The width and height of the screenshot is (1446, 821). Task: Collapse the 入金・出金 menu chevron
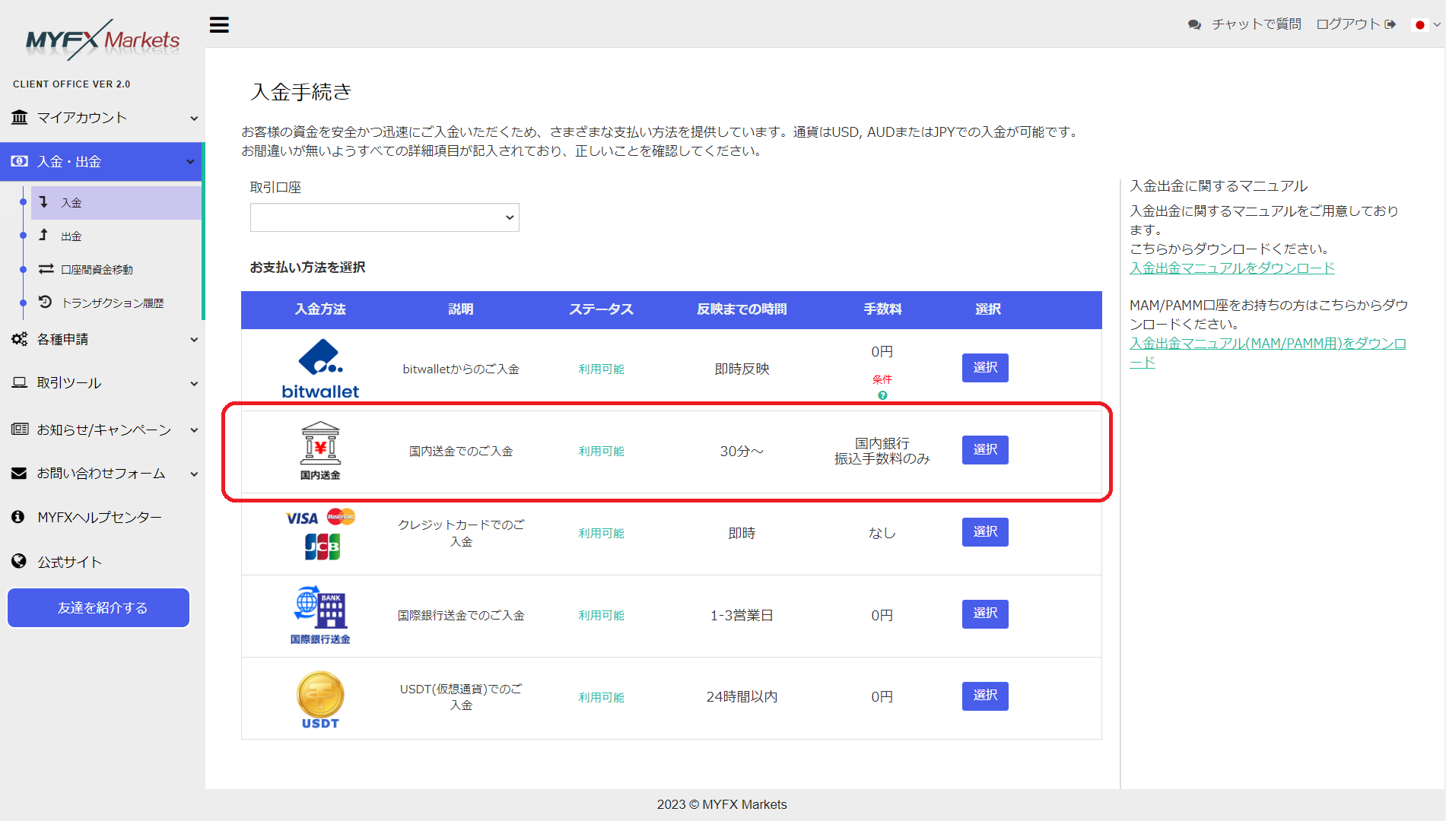(x=190, y=162)
